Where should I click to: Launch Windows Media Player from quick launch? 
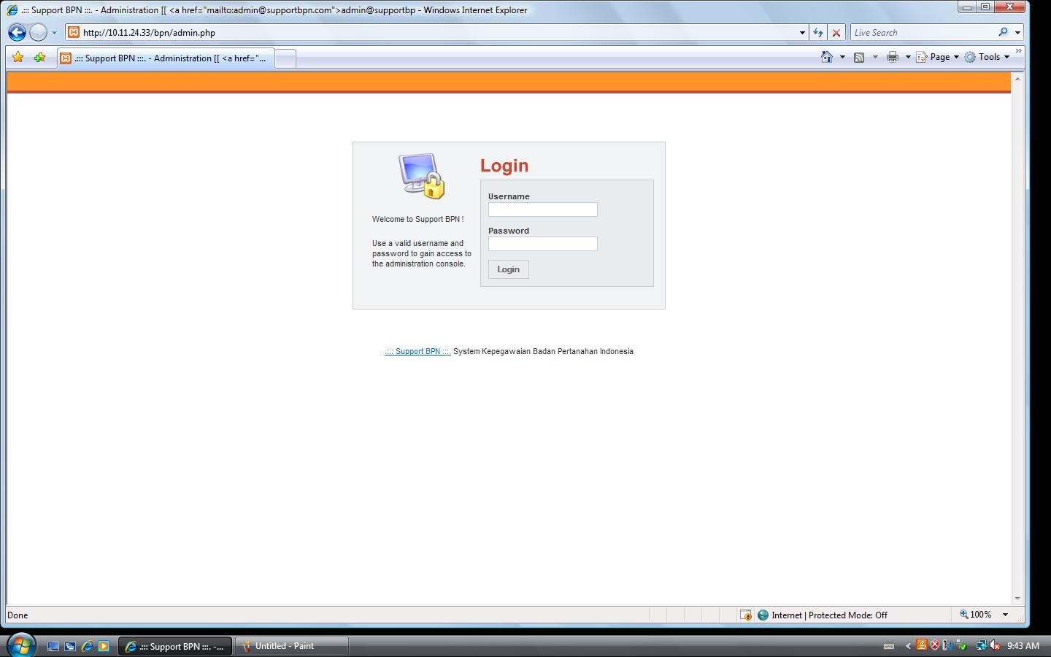[x=104, y=646]
